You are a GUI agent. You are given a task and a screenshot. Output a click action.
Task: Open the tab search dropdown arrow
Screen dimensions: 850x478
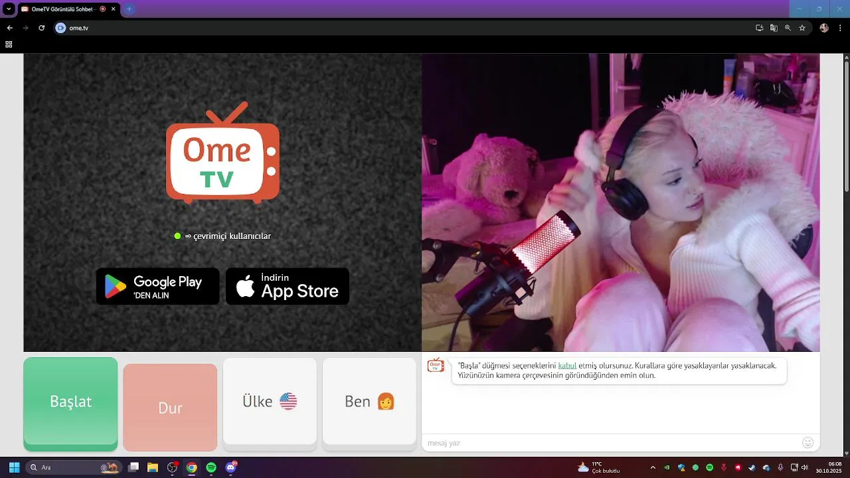(9, 9)
